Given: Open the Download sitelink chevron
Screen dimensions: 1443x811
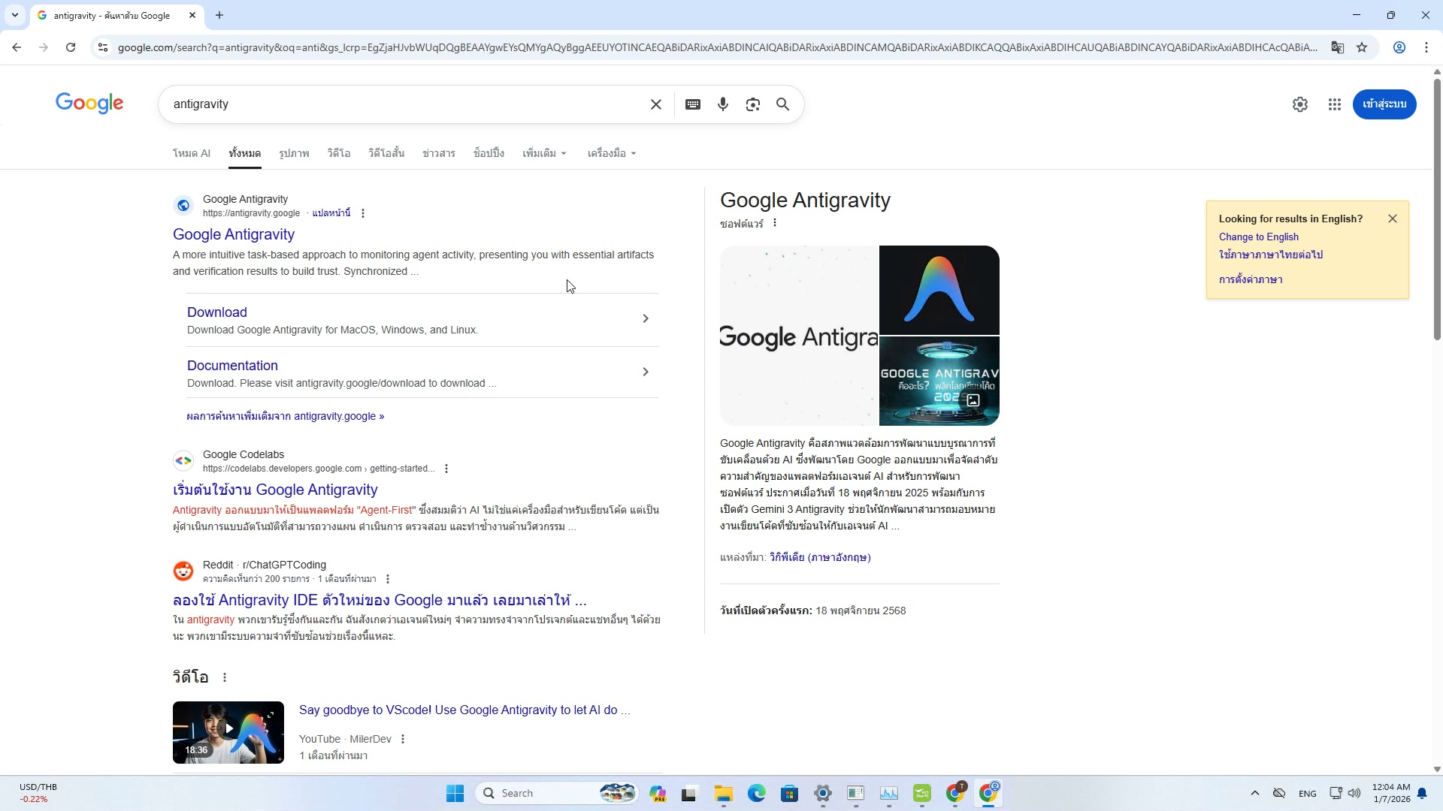Looking at the screenshot, I should coord(645,318).
